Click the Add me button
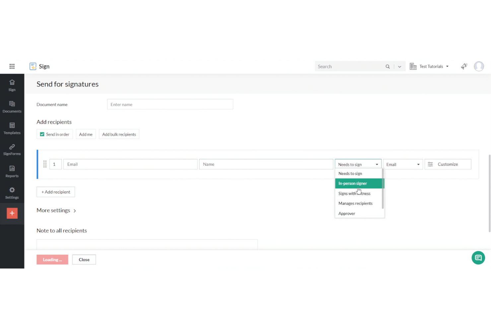 pyautogui.click(x=86, y=134)
